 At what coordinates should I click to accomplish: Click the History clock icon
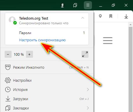pos(8,89)
